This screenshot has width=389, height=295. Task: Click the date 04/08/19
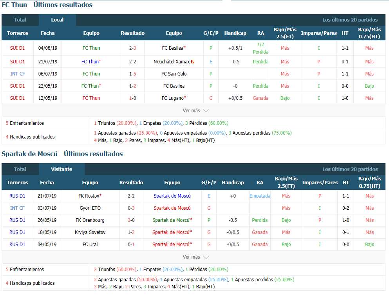point(48,48)
